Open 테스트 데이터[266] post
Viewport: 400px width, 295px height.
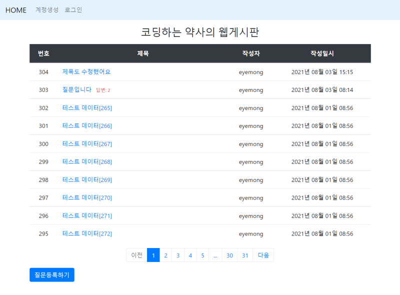pos(87,125)
